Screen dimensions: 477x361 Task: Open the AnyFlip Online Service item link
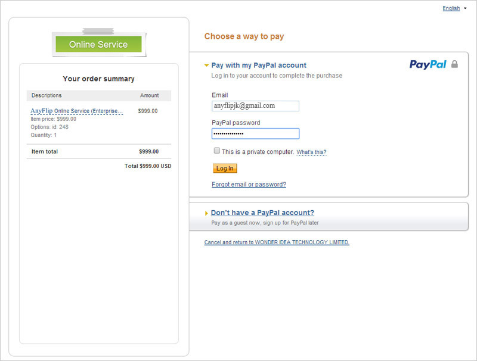[x=76, y=111]
